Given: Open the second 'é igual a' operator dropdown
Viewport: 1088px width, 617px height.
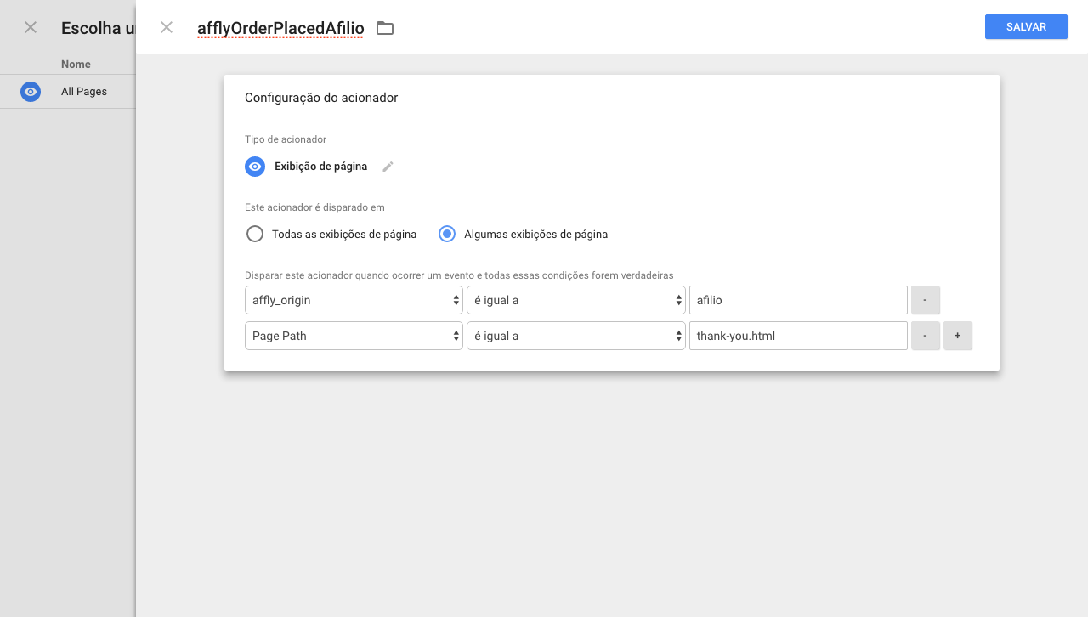Looking at the screenshot, I should 576,336.
